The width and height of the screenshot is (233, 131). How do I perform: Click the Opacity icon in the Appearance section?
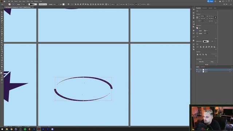(x=197, y=33)
